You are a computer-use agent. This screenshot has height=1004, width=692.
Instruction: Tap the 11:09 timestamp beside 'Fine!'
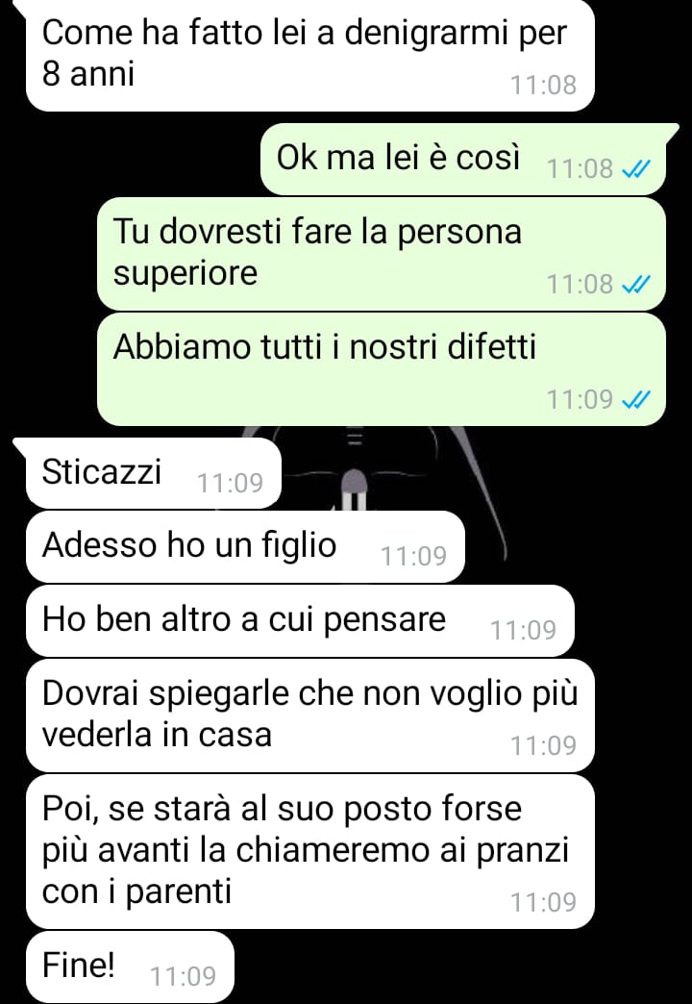[x=183, y=977]
